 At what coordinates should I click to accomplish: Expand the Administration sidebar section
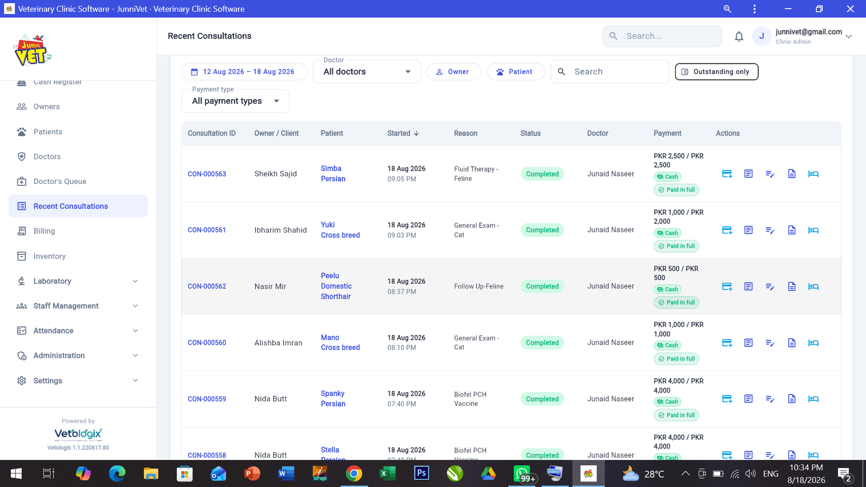(78, 356)
